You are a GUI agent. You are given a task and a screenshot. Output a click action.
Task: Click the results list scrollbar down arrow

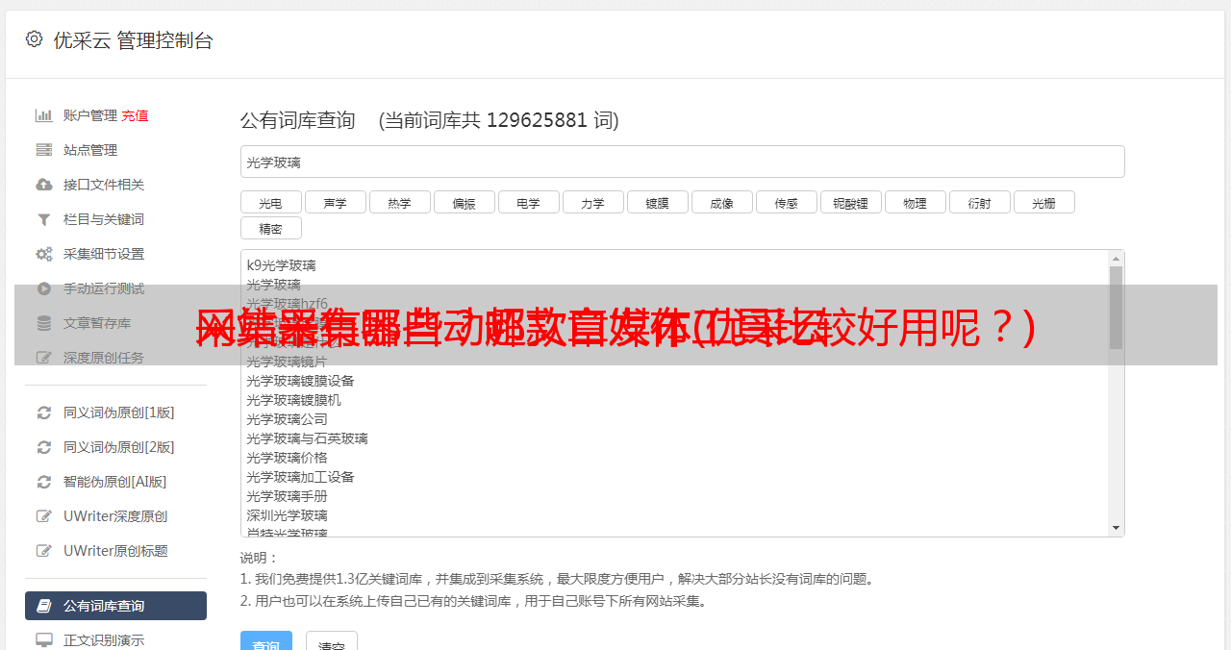[1116, 528]
